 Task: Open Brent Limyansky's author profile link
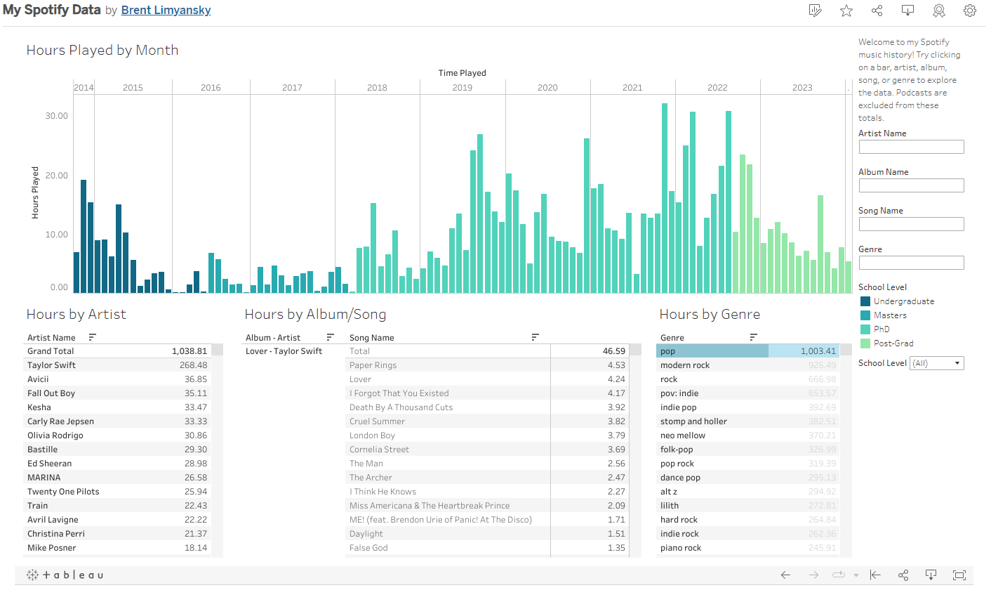166,11
